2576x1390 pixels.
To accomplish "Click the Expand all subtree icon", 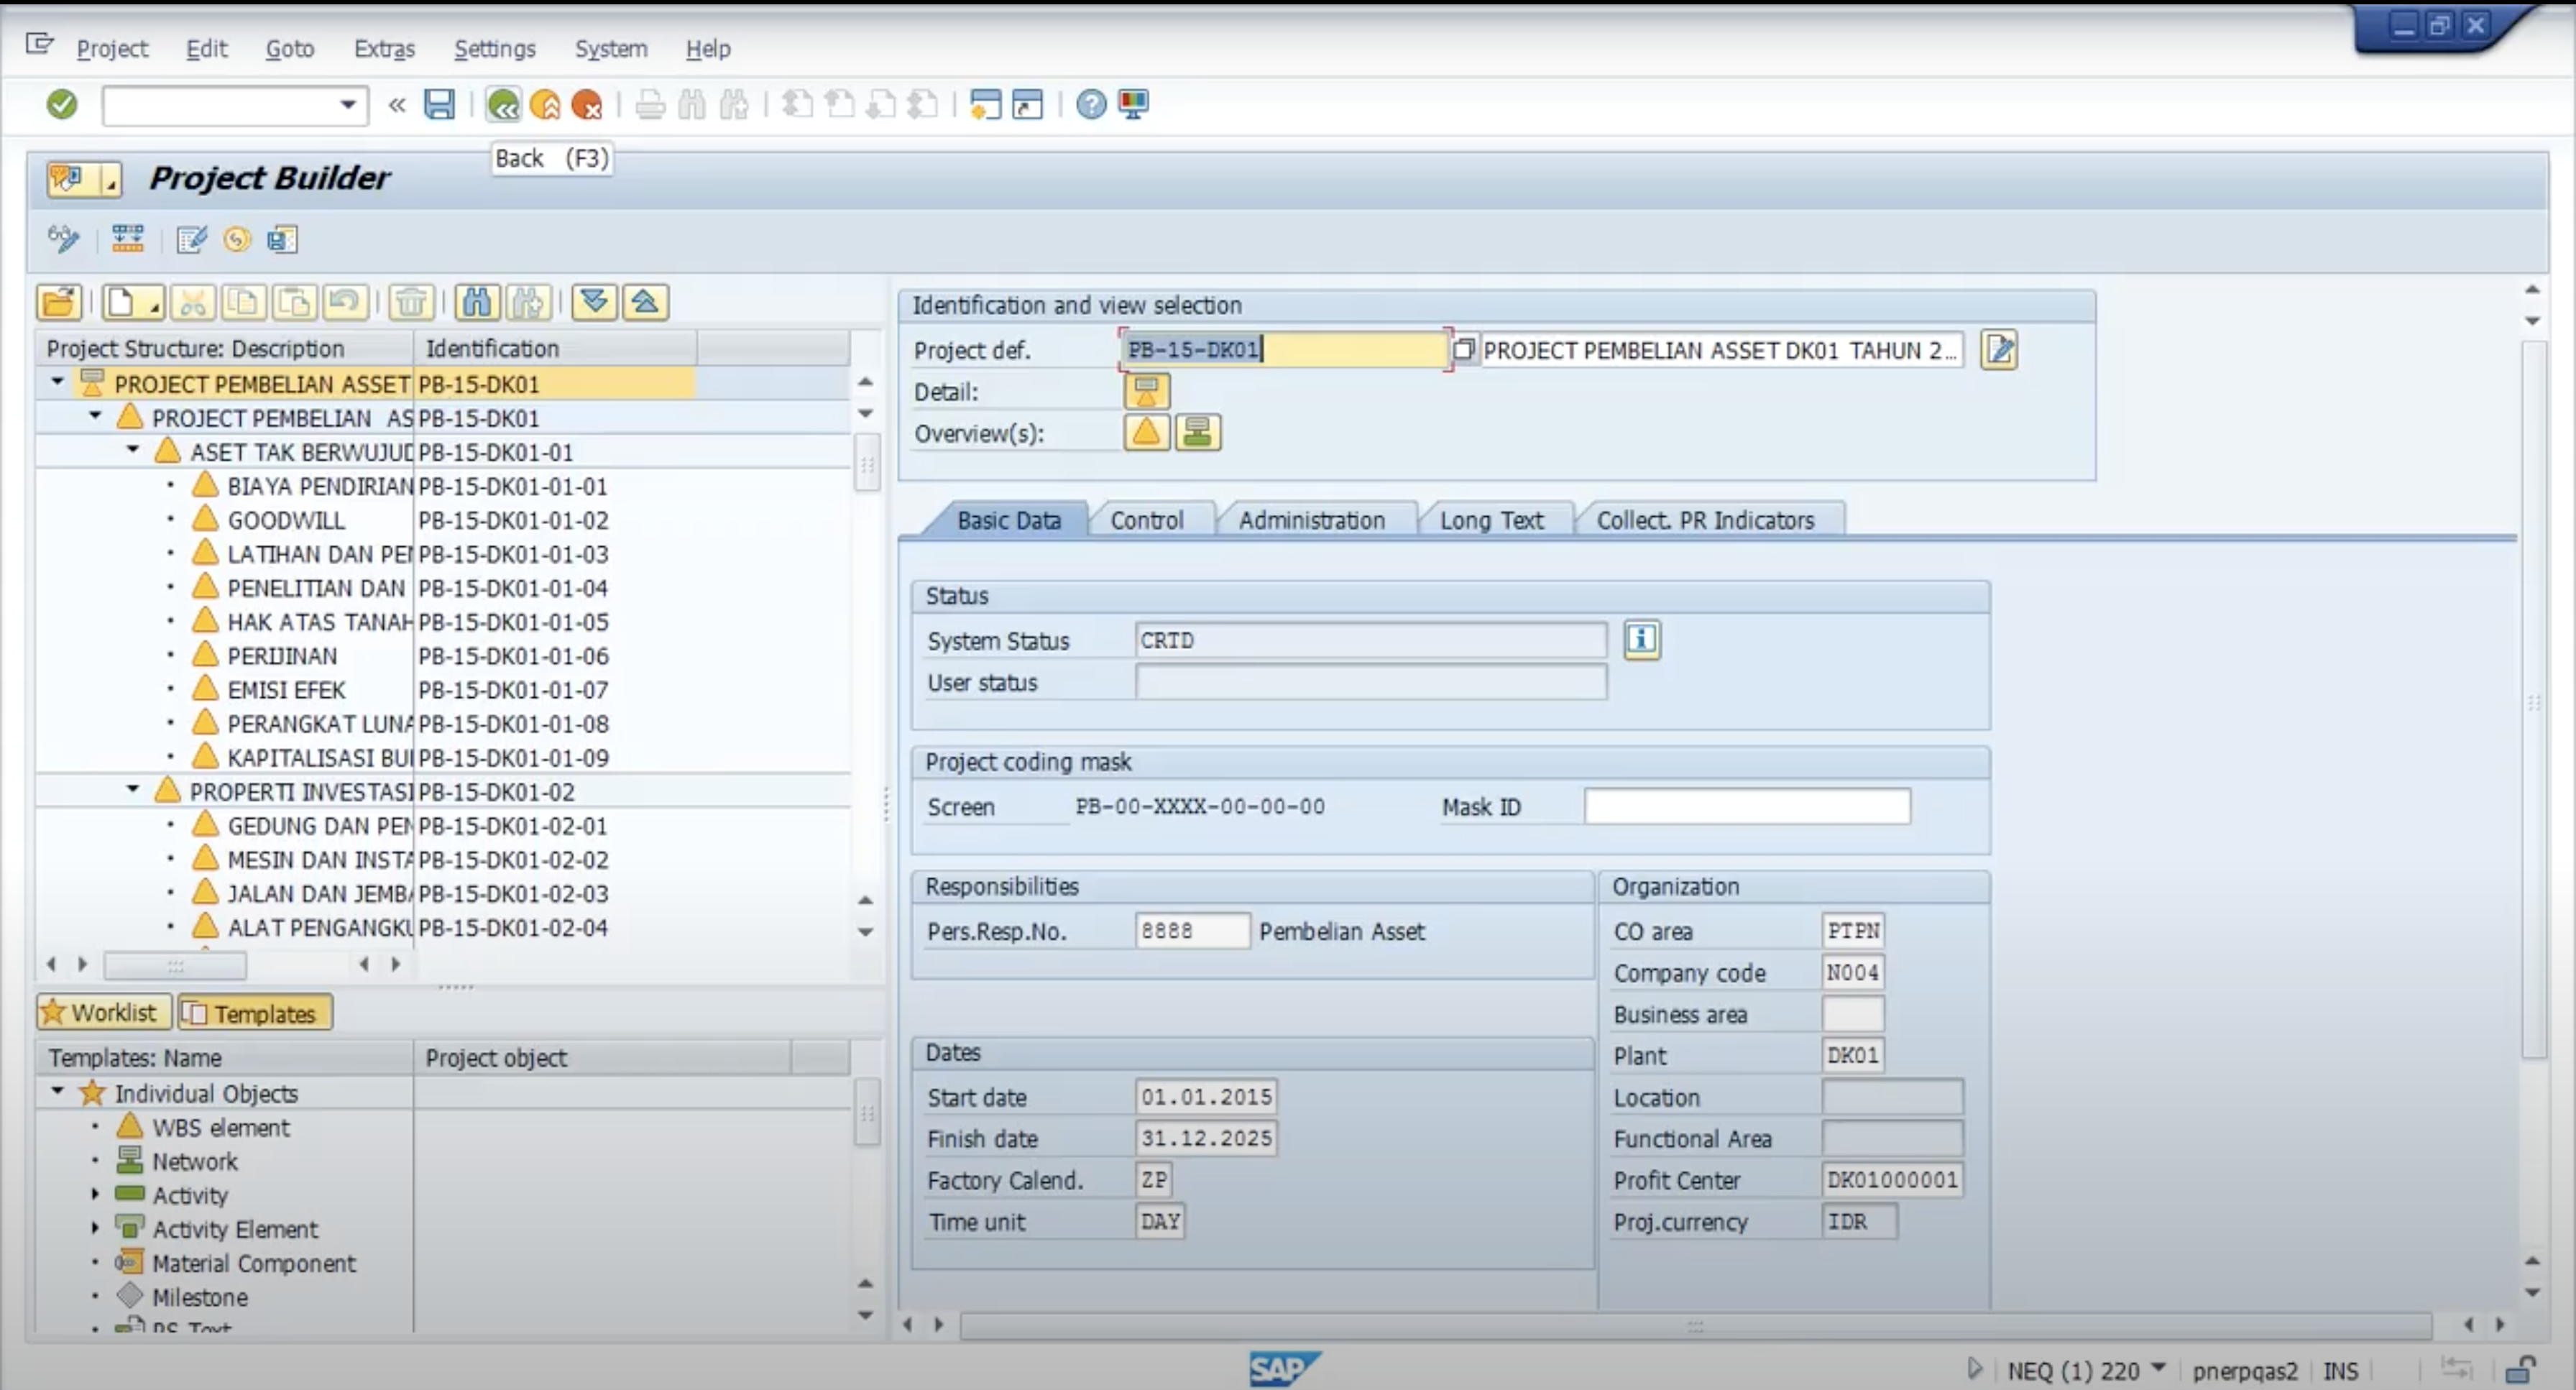I will click(x=594, y=302).
